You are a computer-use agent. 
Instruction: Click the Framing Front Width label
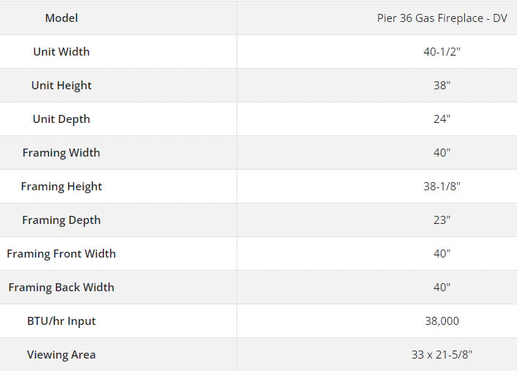pos(62,253)
